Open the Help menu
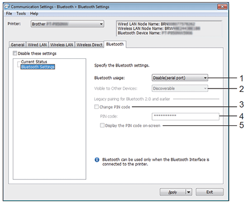The width and height of the screenshot is (248, 209). point(34,14)
